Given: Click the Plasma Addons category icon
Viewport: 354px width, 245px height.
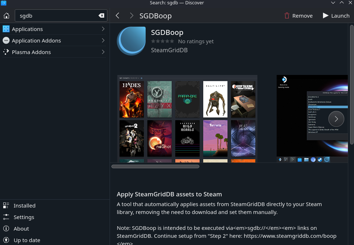Looking at the screenshot, I should click(6, 52).
